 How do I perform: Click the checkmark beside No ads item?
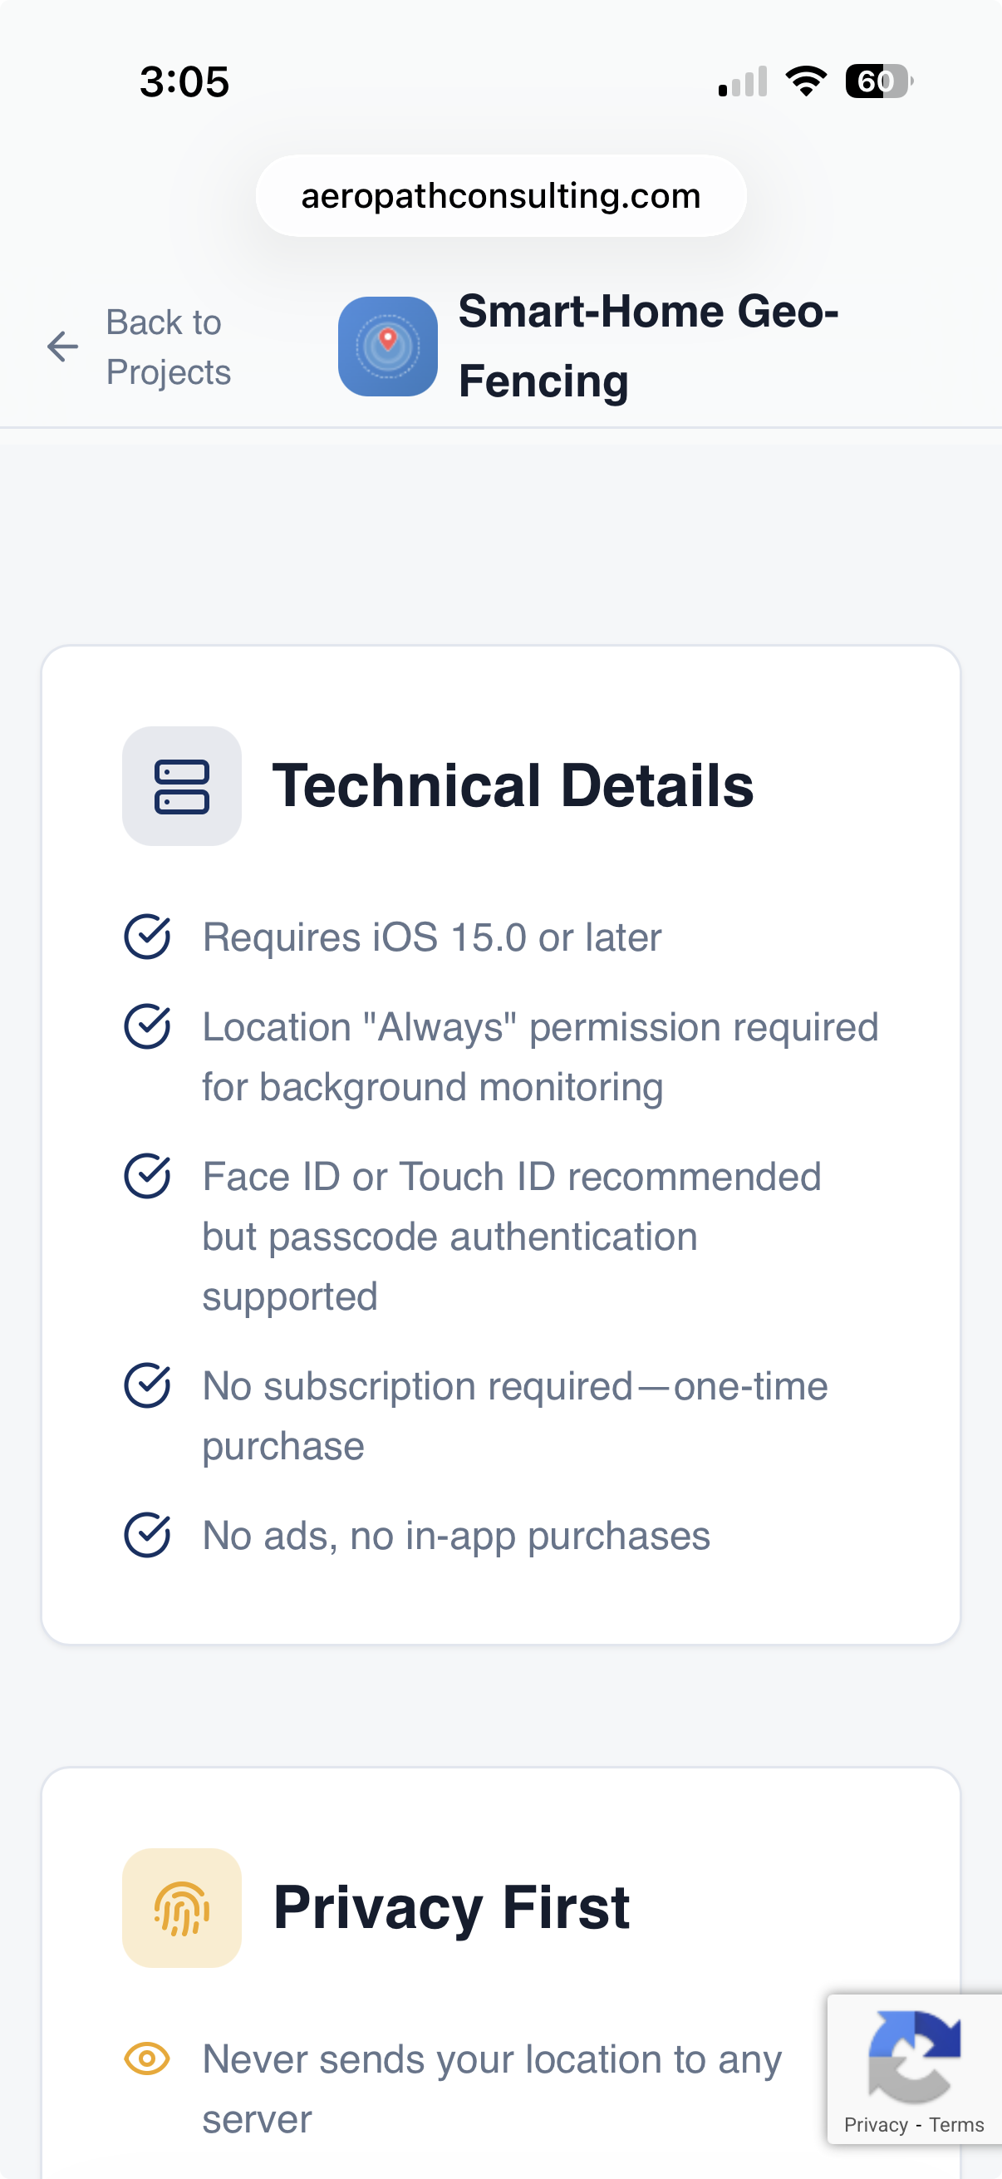[x=147, y=1534]
